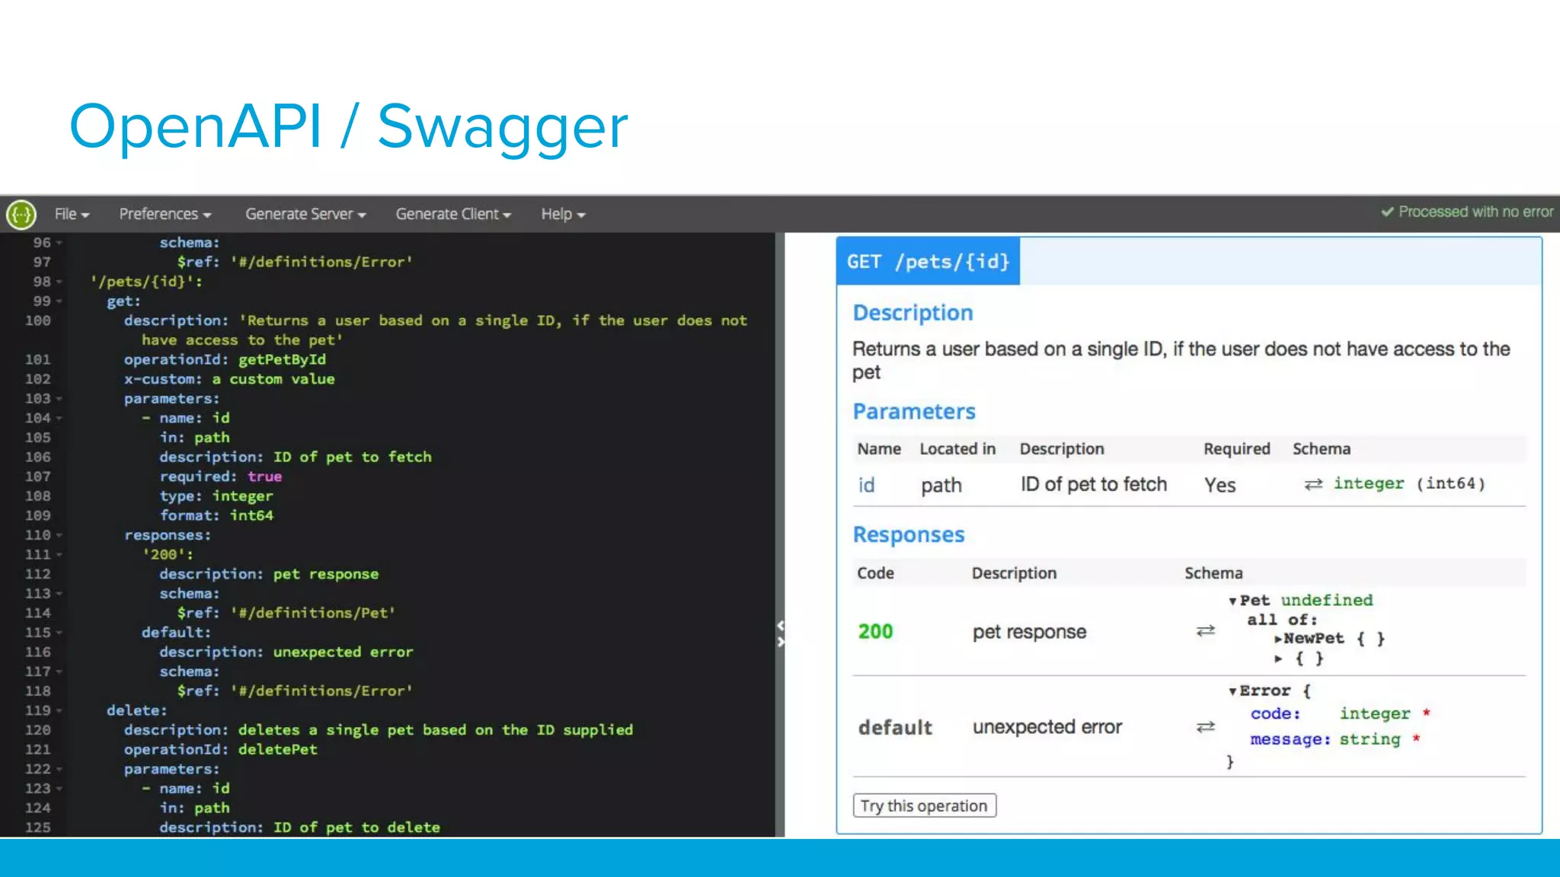Open the Generate Server menu
The image size is (1560, 877).
coord(305,215)
